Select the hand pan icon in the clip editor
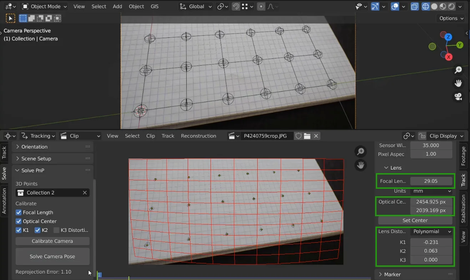Viewport: 470px width, 280px height. [x=360, y=165]
